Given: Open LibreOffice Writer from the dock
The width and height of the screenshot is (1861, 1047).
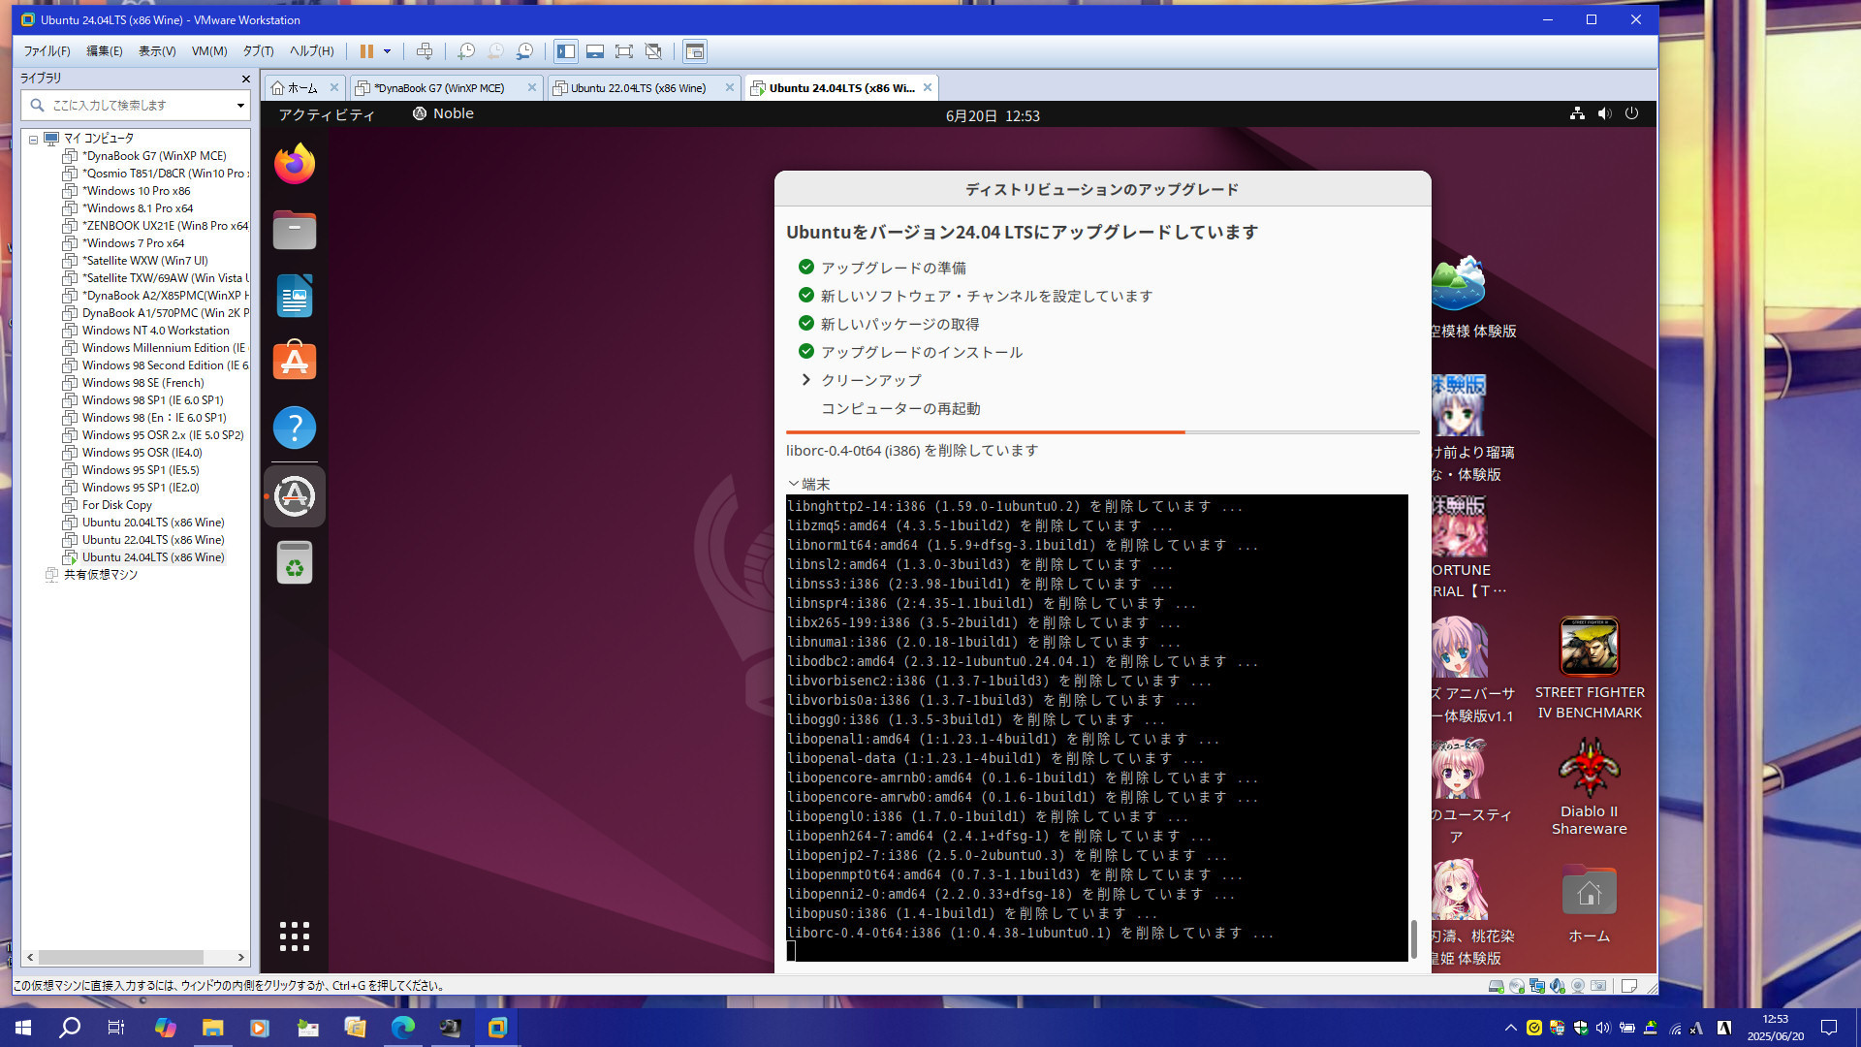Looking at the screenshot, I should [295, 296].
